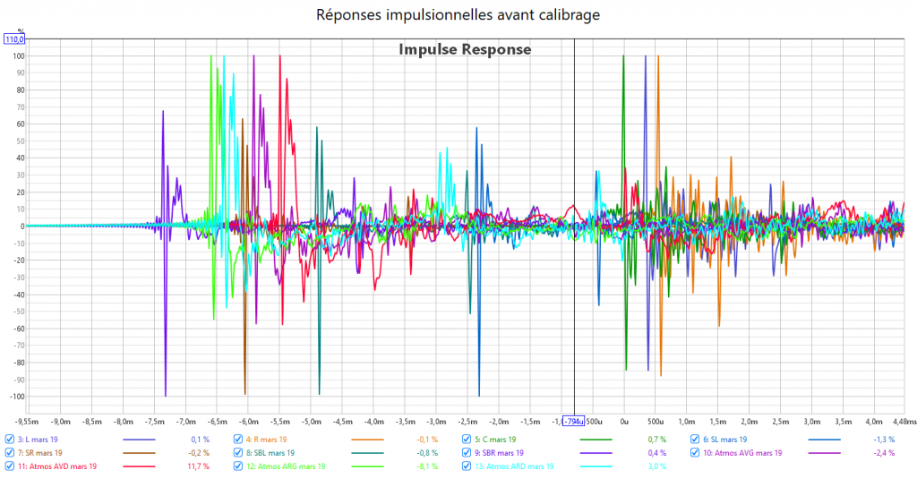Toggle the '7: SR mars 19' checkbox
The height and width of the screenshot is (487, 917).
pyautogui.click(x=10, y=453)
